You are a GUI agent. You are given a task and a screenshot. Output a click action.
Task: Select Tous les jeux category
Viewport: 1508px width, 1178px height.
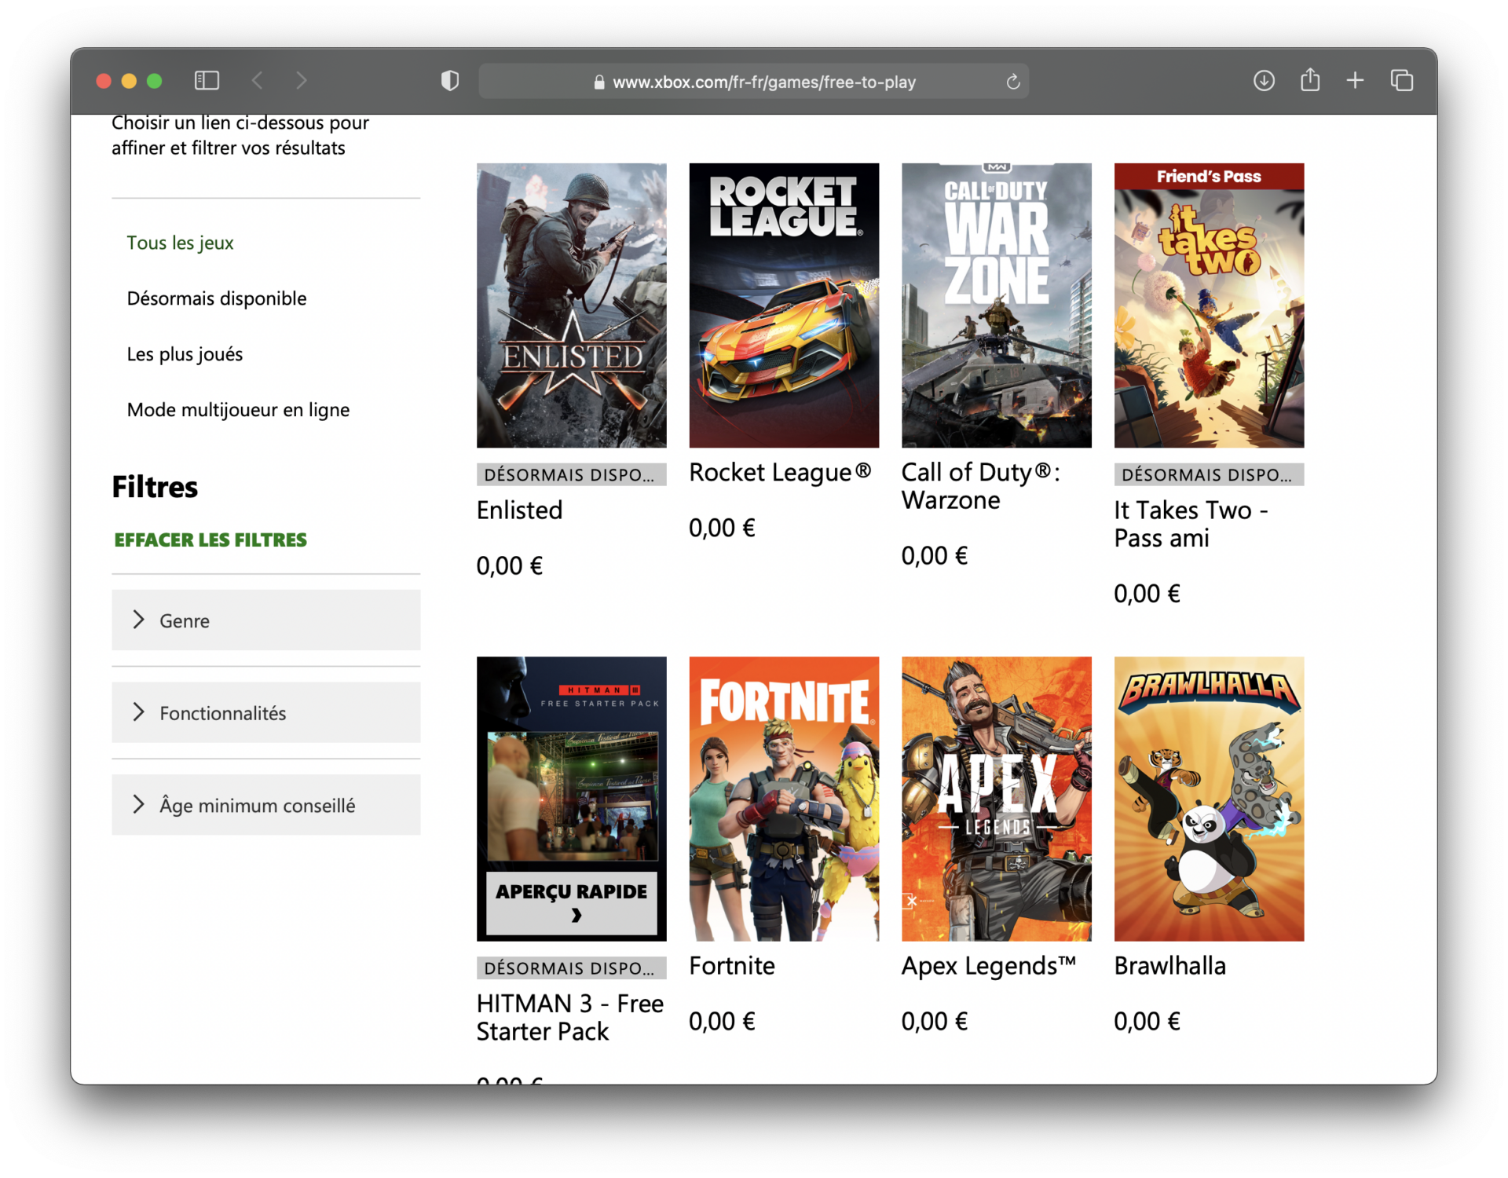tap(180, 243)
